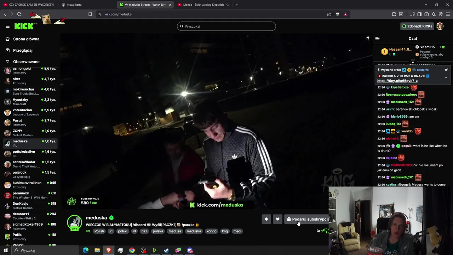Click the meduska streamer avatar
Viewport: 453px width, 255px height.
[x=74, y=223]
